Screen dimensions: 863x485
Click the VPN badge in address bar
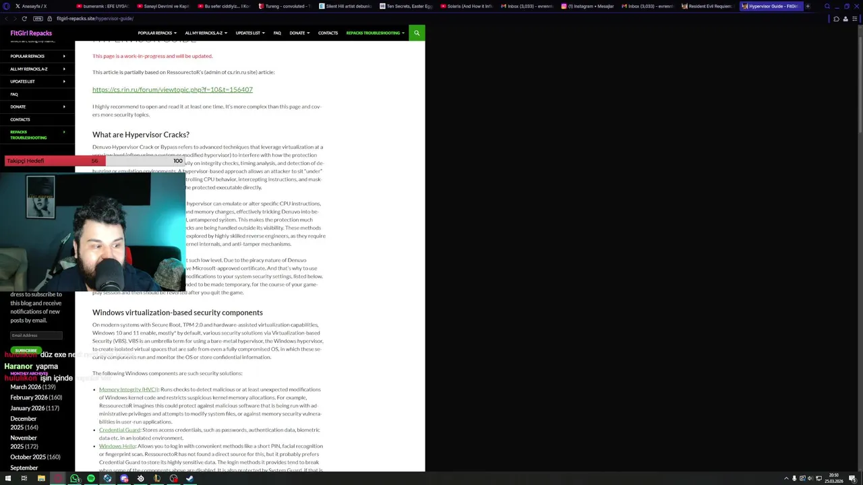(38, 18)
